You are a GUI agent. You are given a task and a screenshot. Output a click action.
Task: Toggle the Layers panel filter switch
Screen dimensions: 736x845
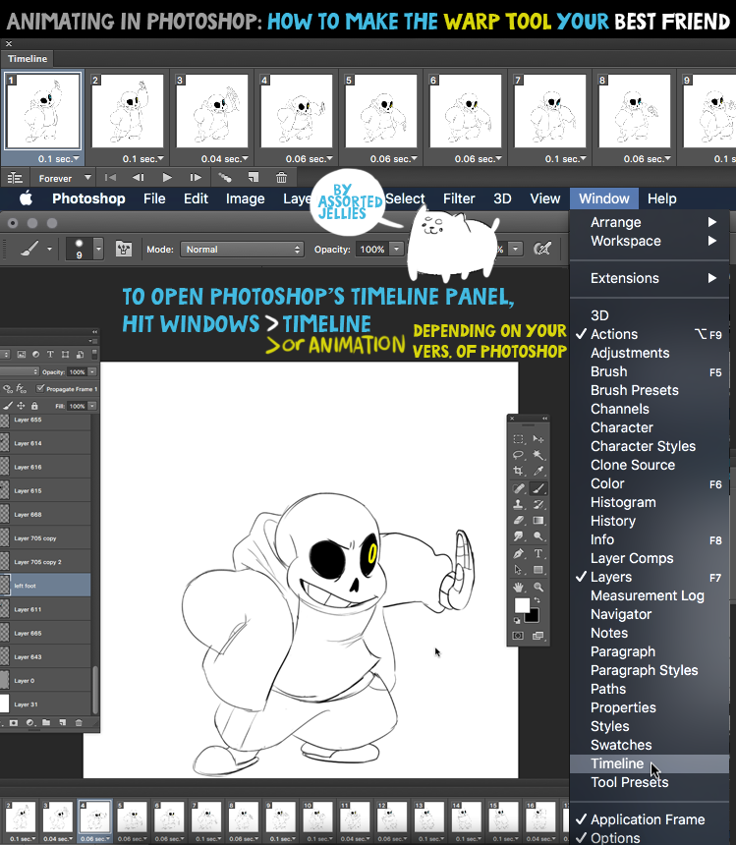point(94,354)
